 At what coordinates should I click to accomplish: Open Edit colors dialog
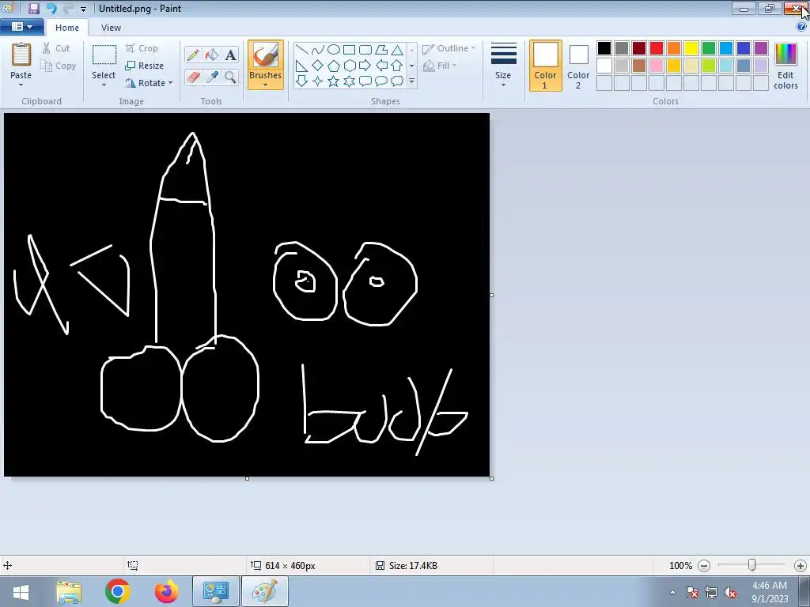(x=785, y=66)
